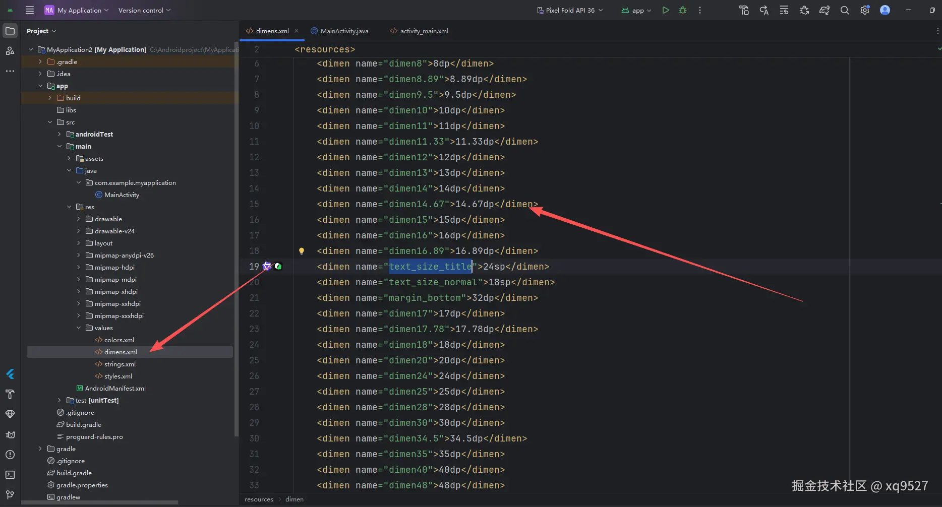Image resolution: width=942 pixels, height=507 pixels.
Task: Open the Terminal tool window
Action: coord(10,475)
